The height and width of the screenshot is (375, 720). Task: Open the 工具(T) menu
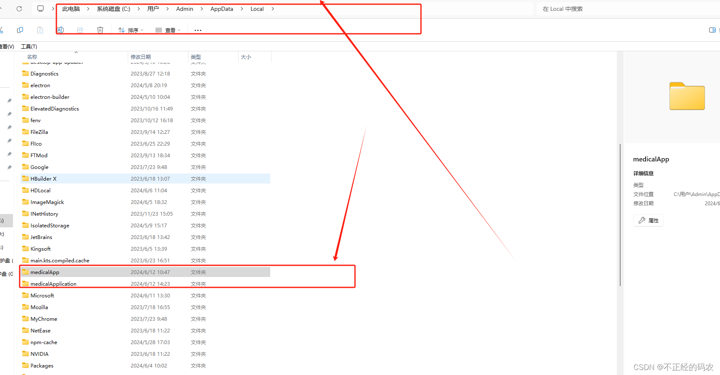[29, 46]
